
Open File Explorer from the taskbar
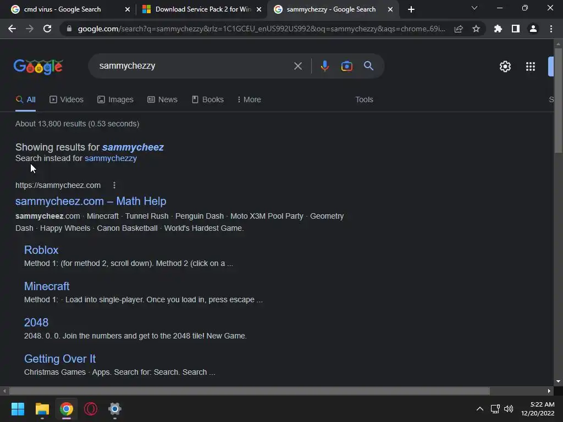(x=42, y=409)
